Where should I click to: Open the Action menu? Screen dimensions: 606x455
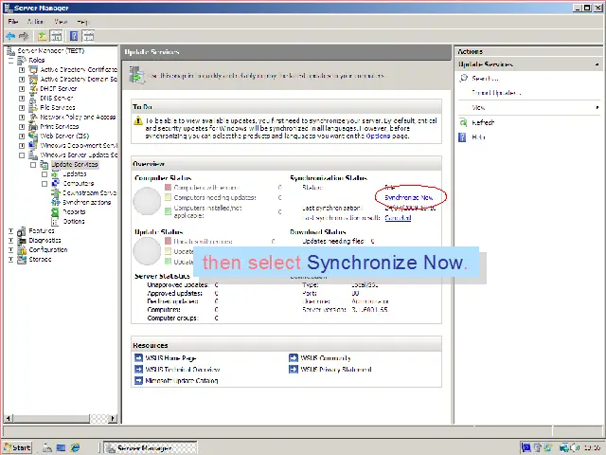(35, 21)
